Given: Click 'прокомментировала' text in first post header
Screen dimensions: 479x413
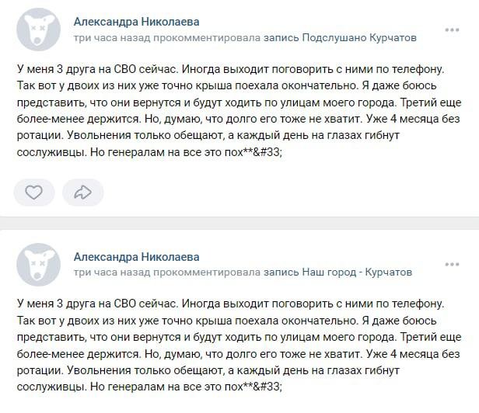Looking at the screenshot, I should point(207,38).
